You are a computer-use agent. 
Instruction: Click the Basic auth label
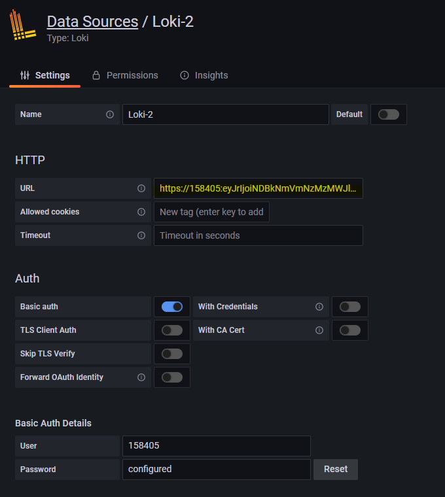click(x=39, y=307)
